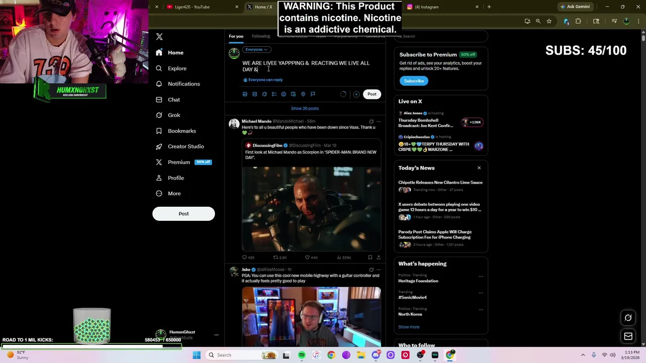
Task: Join Alex Jones Thursday Bombshell broadcast
Action: 441,119
